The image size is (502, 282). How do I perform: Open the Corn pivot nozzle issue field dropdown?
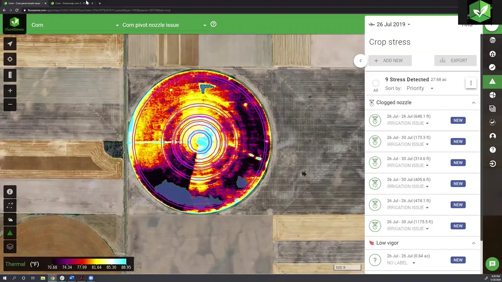[164, 25]
